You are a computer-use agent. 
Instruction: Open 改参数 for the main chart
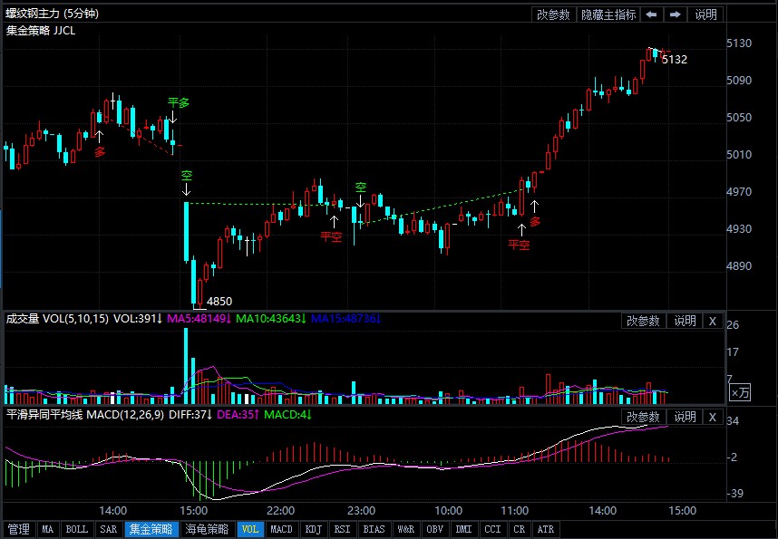[x=553, y=14]
